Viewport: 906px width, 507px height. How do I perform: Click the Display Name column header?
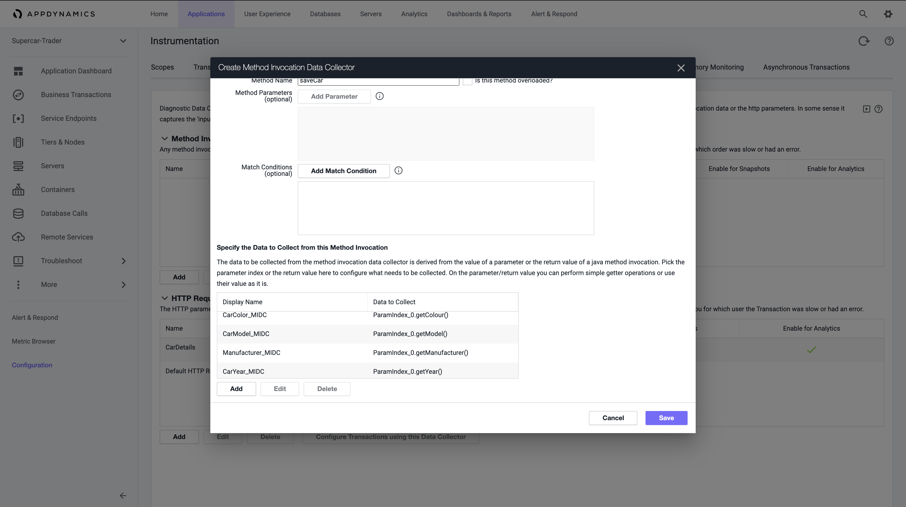point(292,302)
